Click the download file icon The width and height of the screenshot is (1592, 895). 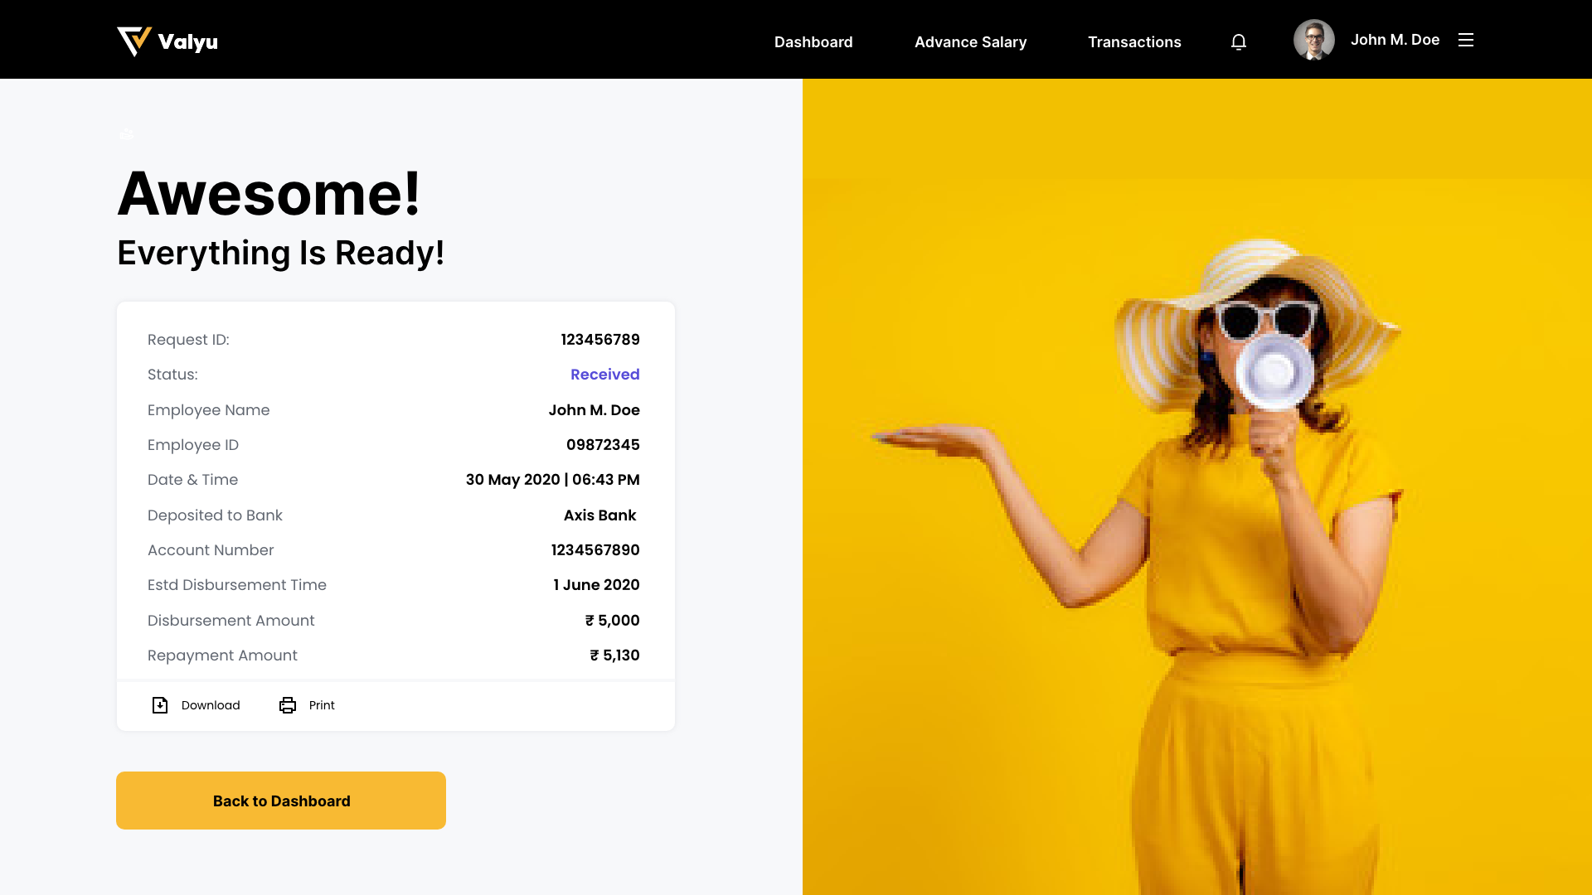(x=160, y=705)
